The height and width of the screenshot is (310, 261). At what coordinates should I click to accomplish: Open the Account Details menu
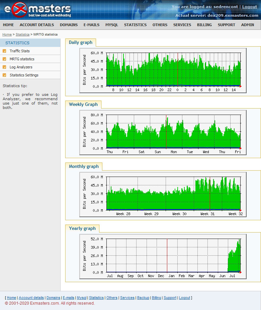click(36, 25)
